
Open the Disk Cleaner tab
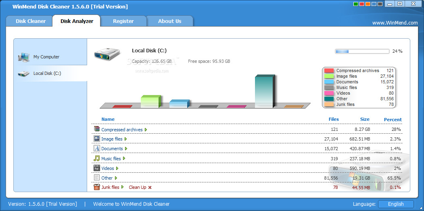pos(29,21)
